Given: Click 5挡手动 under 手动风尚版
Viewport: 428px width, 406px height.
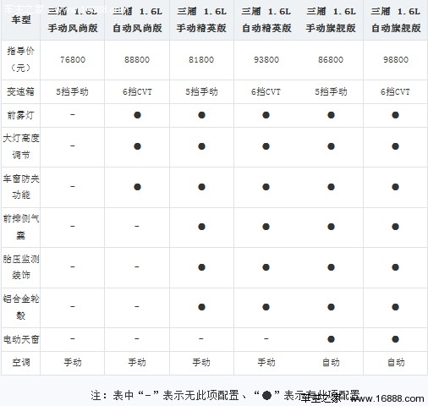Looking at the screenshot, I should [x=72, y=91].
